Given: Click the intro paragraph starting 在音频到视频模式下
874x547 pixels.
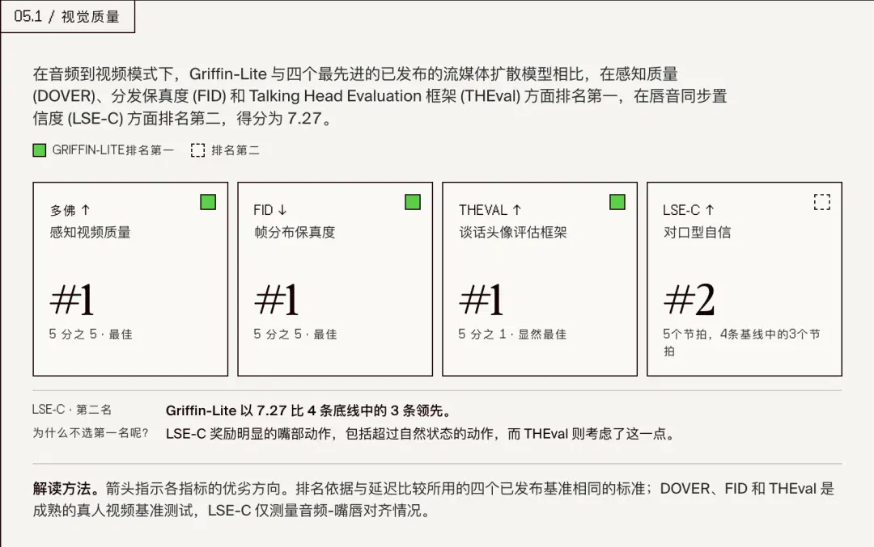Looking at the screenshot, I should click(380, 95).
